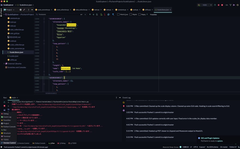Click Git: master branch in status bar
Image resolution: width=240 pixels, height=149 pixels.
point(224,147)
